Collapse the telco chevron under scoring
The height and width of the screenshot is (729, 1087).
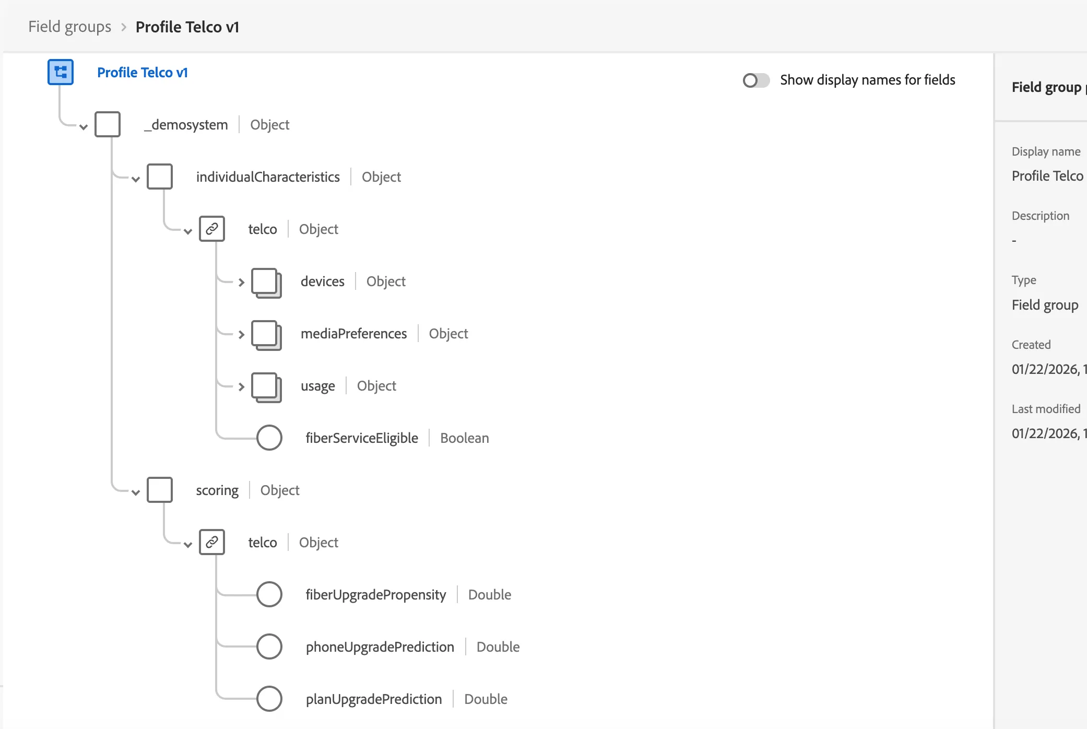(188, 545)
